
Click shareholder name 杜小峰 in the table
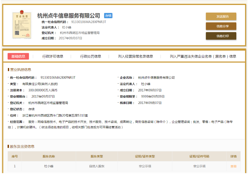point(48,166)
